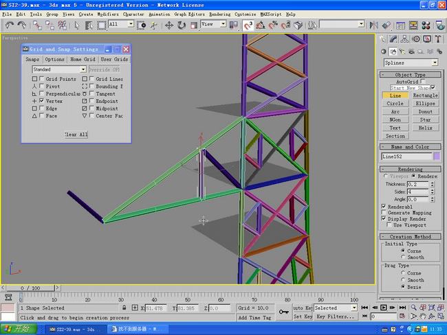Click the Helix shape button
The width and height of the screenshot is (447, 335).
[x=425, y=128]
